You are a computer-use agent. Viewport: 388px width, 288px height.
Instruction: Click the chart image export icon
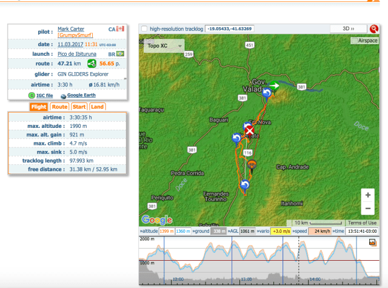point(373,243)
